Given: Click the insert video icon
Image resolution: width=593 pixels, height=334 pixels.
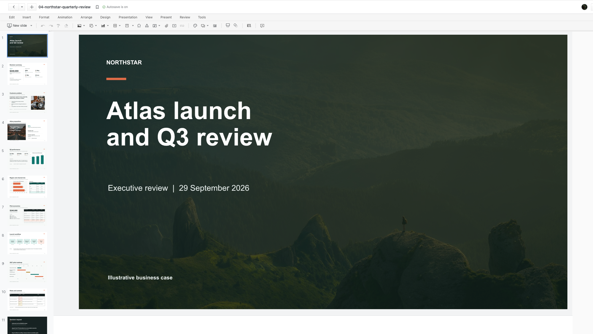Looking at the screenshot, I should 174,26.
